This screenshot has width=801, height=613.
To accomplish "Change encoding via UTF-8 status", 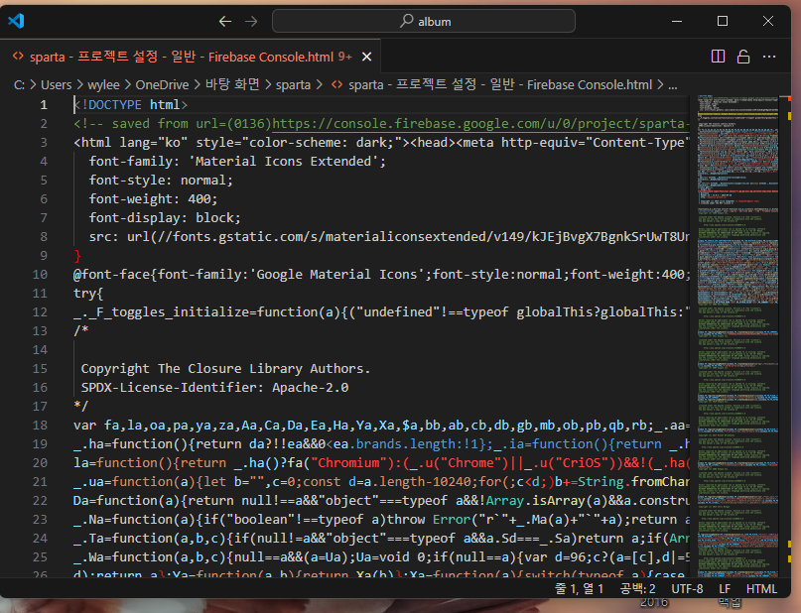I will [x=687, y=589].
